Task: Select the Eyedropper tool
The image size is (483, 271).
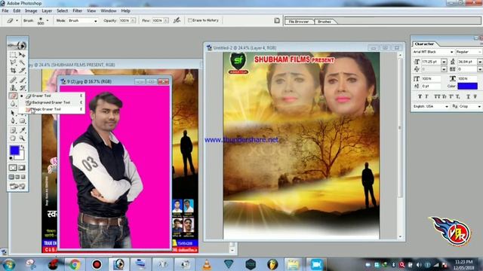Action: 22,130
